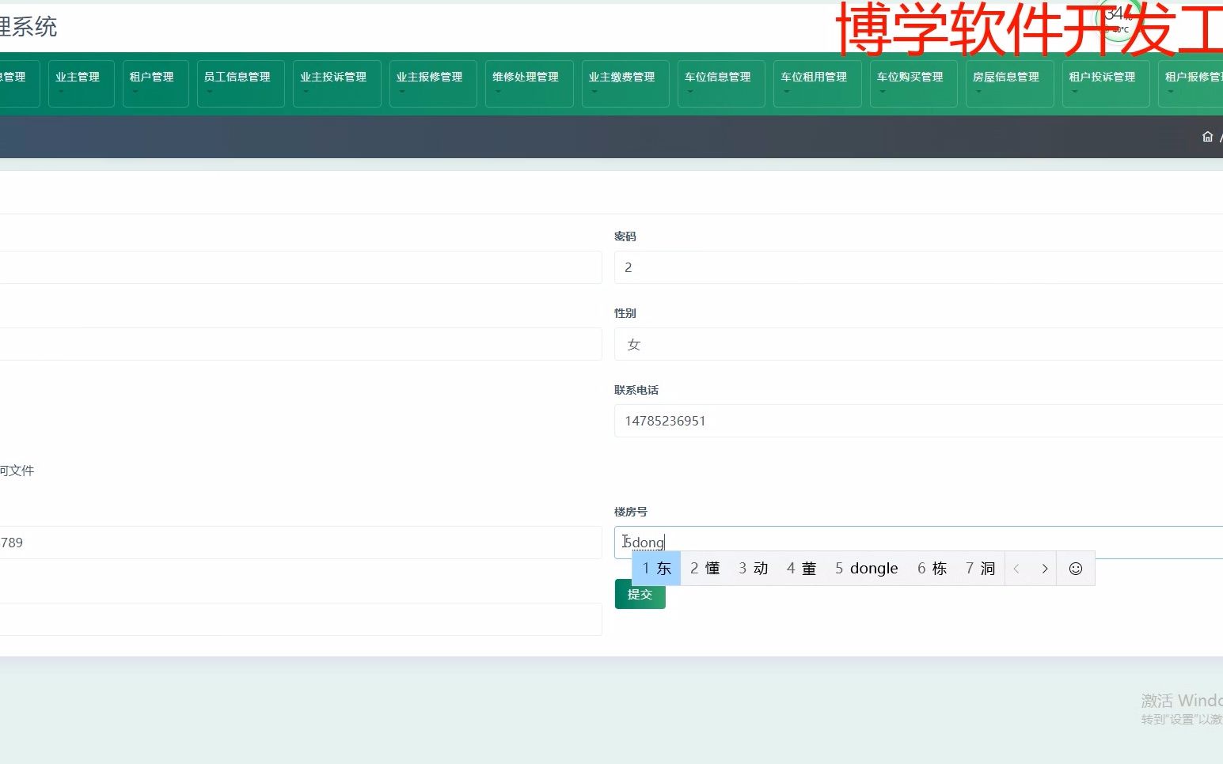Viewport: 1223px width, 764px height.
Task: Click the empty field left of 密码
Action: (301, 267)
